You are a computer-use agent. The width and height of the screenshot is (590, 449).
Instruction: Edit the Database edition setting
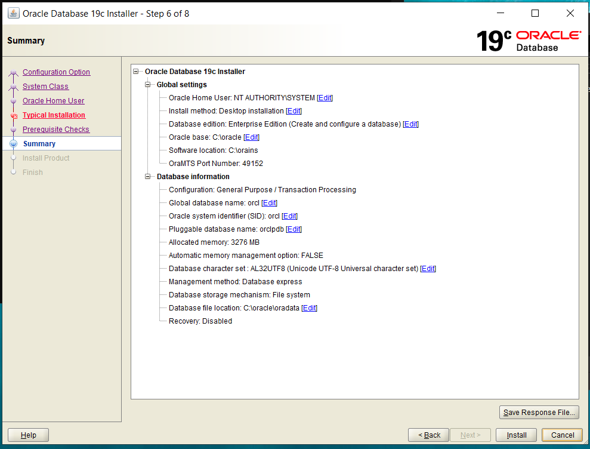click(x=411, y=124)
